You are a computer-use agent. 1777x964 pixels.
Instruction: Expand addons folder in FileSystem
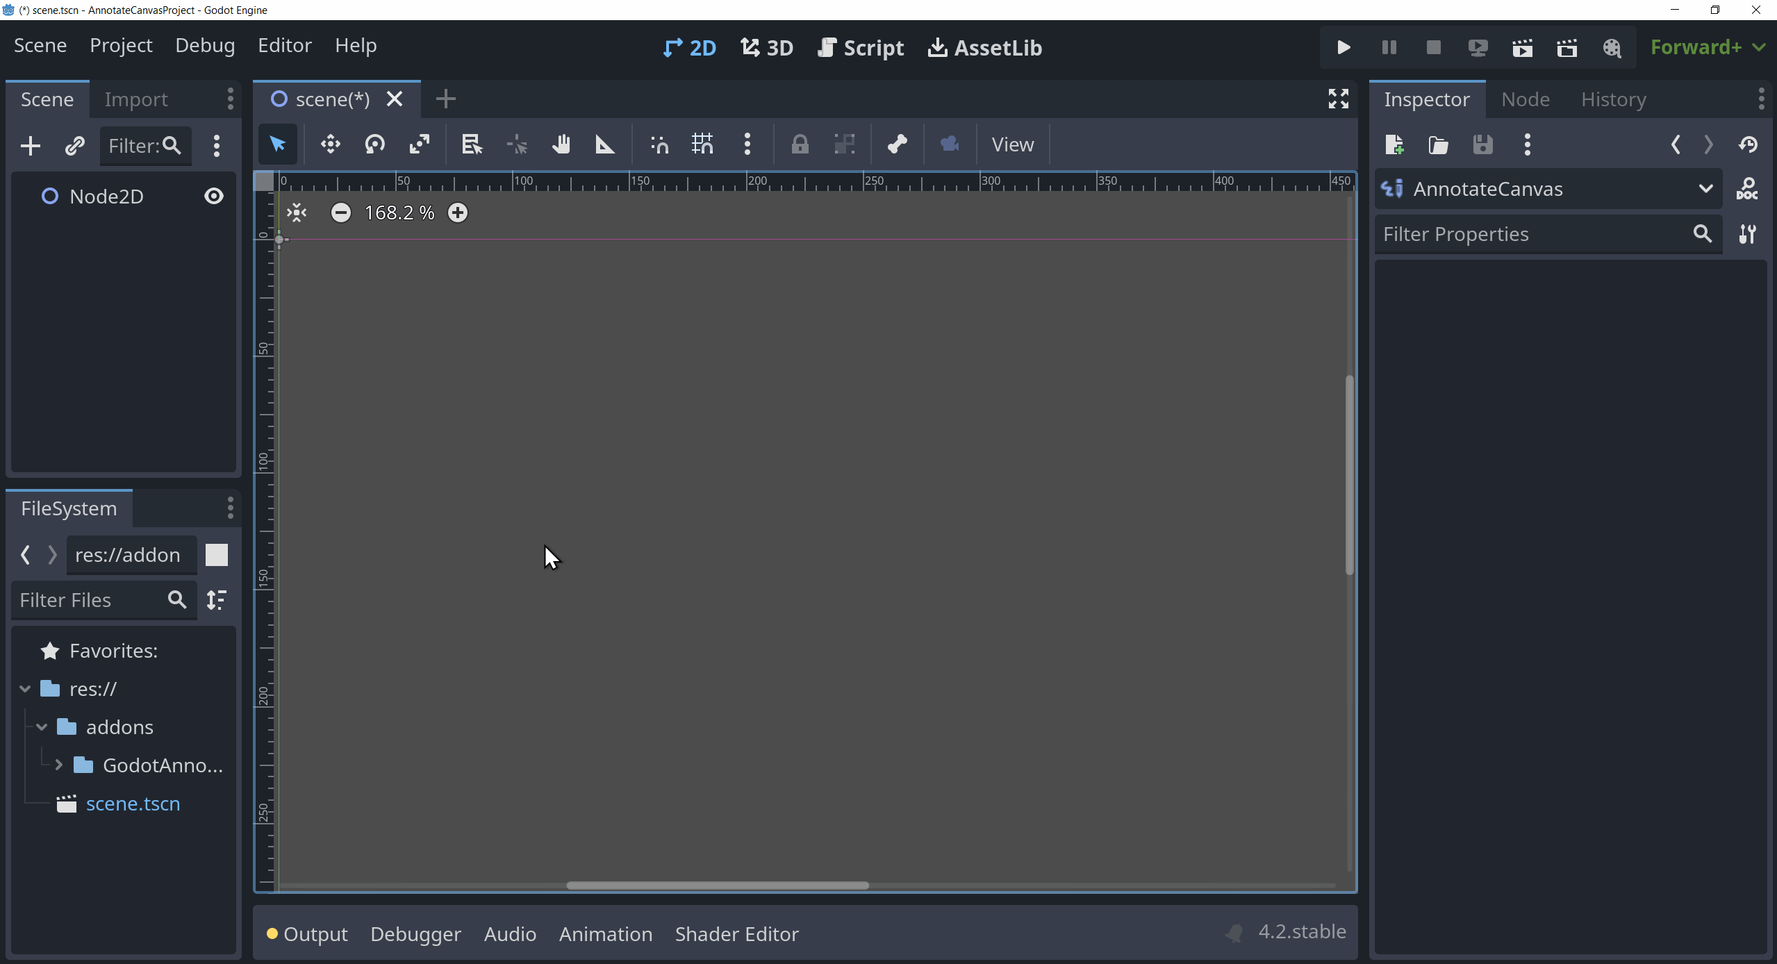pyautogui.click(x=42, y=726)
